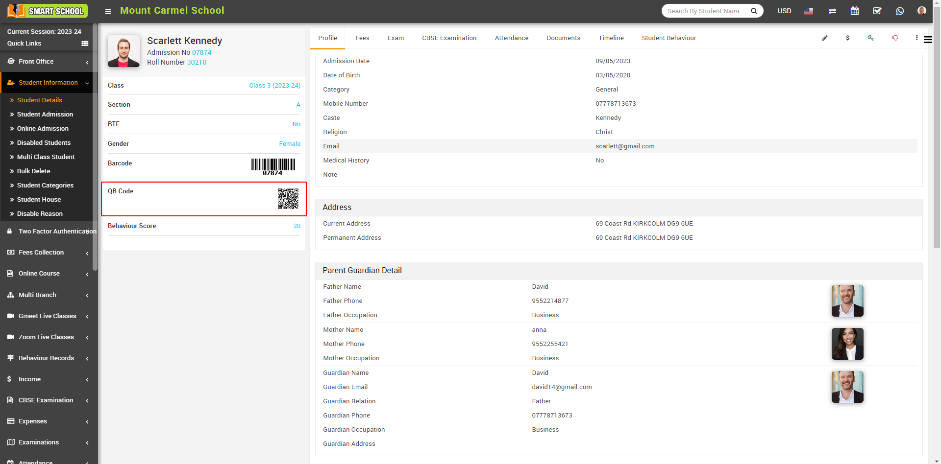Open the calendar icon in header

click(x=855, y=11)
